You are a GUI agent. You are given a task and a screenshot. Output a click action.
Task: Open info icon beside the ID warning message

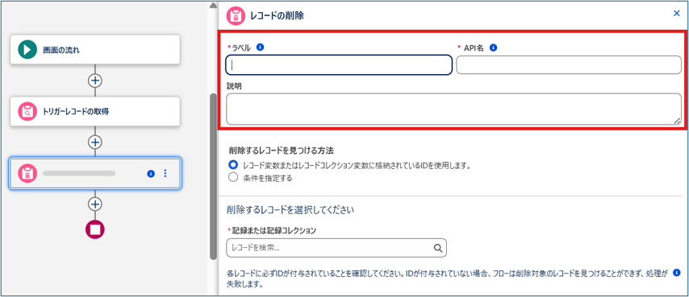[677, 273]
